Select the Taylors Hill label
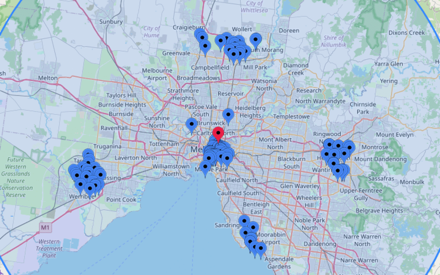440x275 pixels. 121,95
